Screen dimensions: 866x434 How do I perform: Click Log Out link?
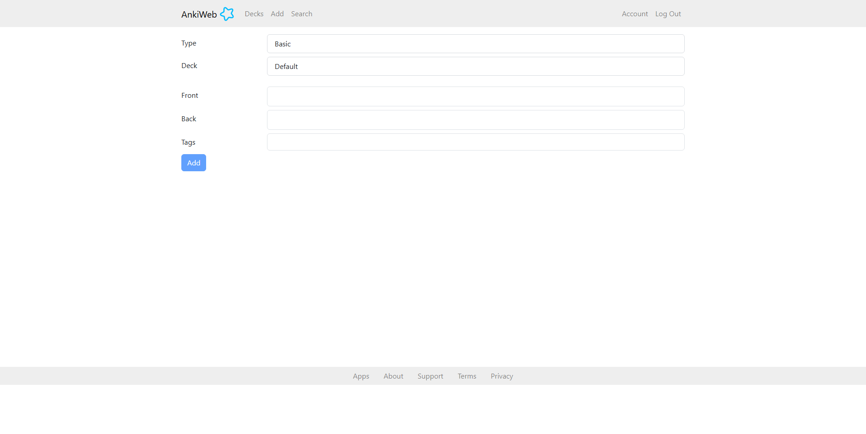coord(668,14)
